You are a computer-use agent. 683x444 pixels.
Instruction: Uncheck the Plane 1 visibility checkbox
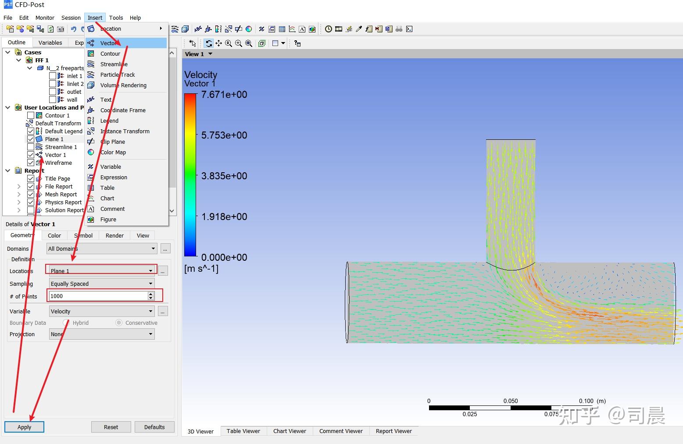coord(31,139)
